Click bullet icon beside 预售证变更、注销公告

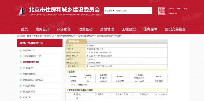(20, 80)
